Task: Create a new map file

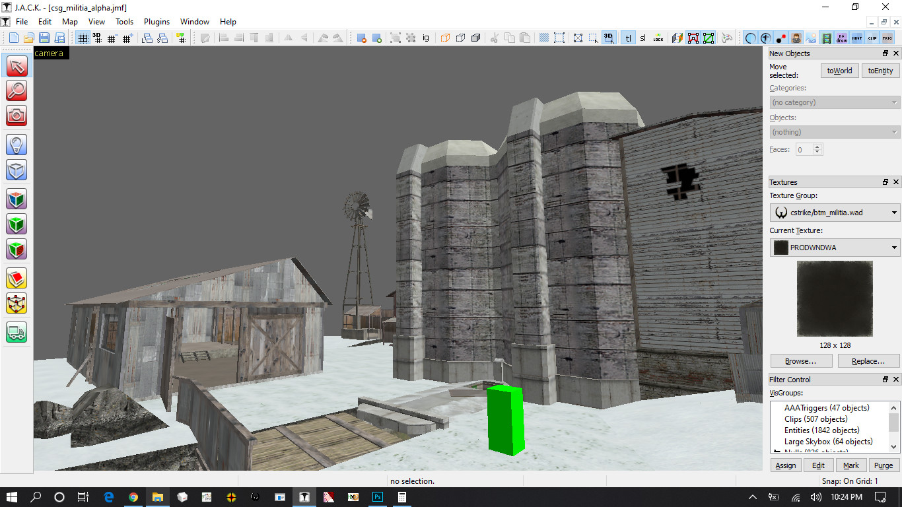Action: pyautogui.click(x=14, y=38)
